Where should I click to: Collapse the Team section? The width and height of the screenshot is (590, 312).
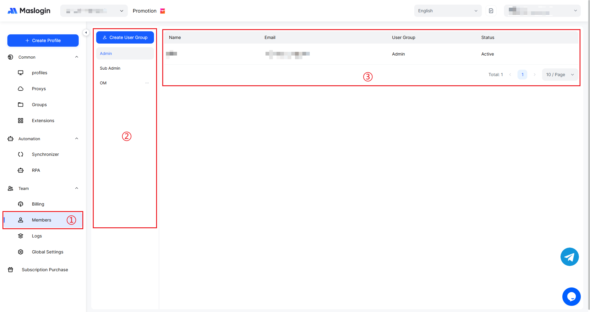pyautogui.click(x=77, y=188)
